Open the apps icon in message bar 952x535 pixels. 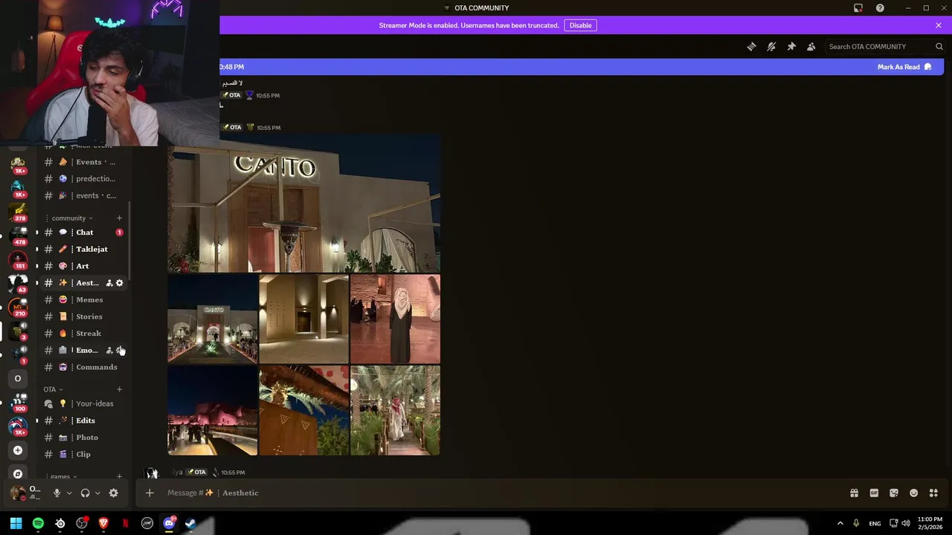[933, 493]
